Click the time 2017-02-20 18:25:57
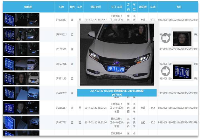This screenshot has width=201, height=140. tap(96, 20)
